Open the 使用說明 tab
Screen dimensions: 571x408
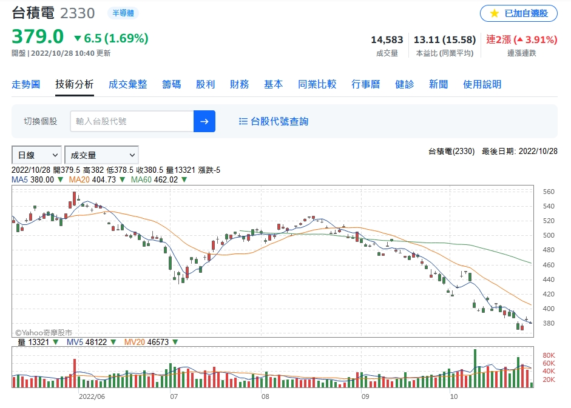(x=482, y=84)
